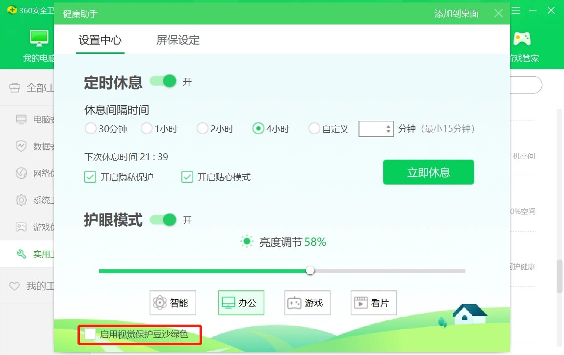Viewport: 564px width, 355px height.
Task: Click the 实用工具 wrench icon in sidebar
Action: coord(21,254)
